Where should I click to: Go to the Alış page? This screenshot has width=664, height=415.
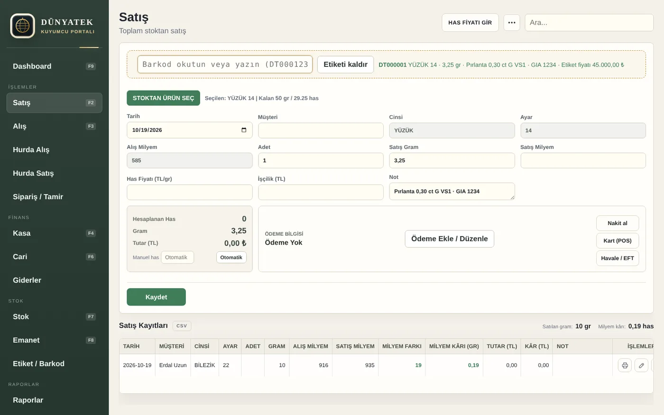[55, 126]
